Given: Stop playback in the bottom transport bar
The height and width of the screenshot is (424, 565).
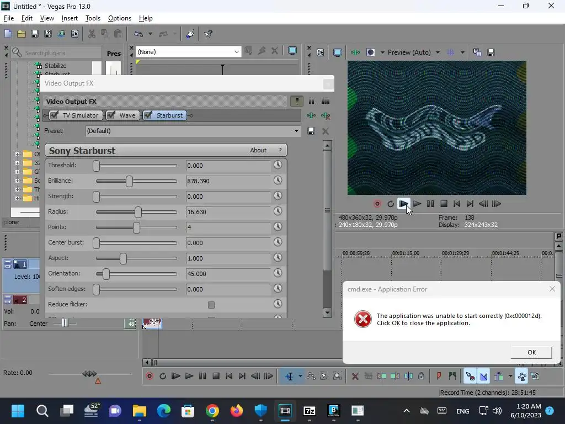Looking at the screenshot, I should click(x=216, y=377).
